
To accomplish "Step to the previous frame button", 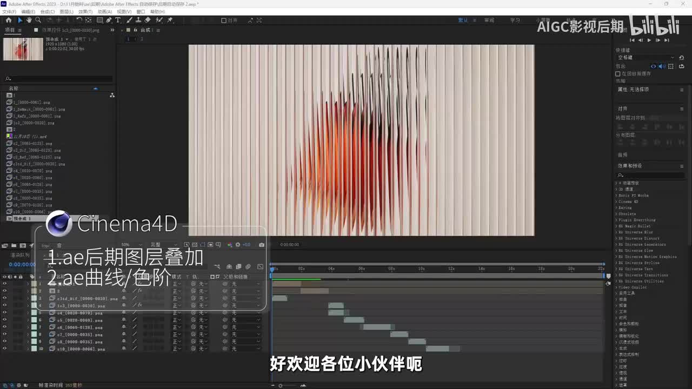I will tap(641, 41).
